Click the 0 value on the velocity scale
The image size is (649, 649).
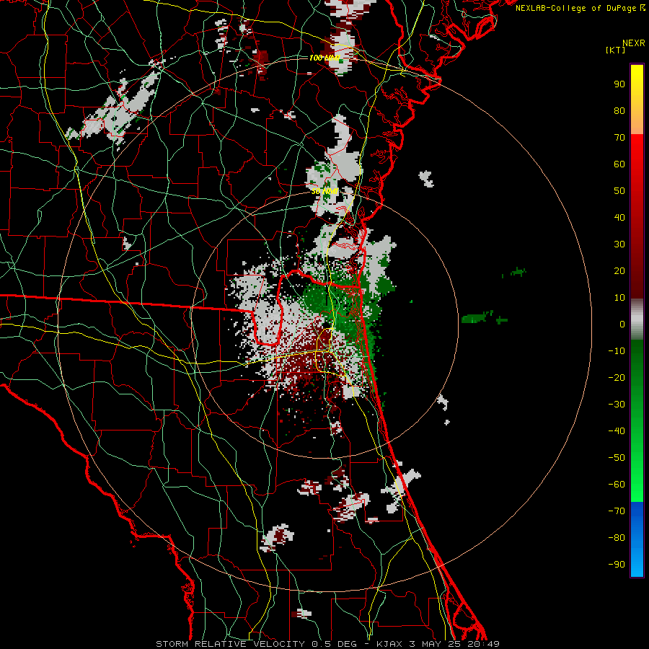pos(622,324)
